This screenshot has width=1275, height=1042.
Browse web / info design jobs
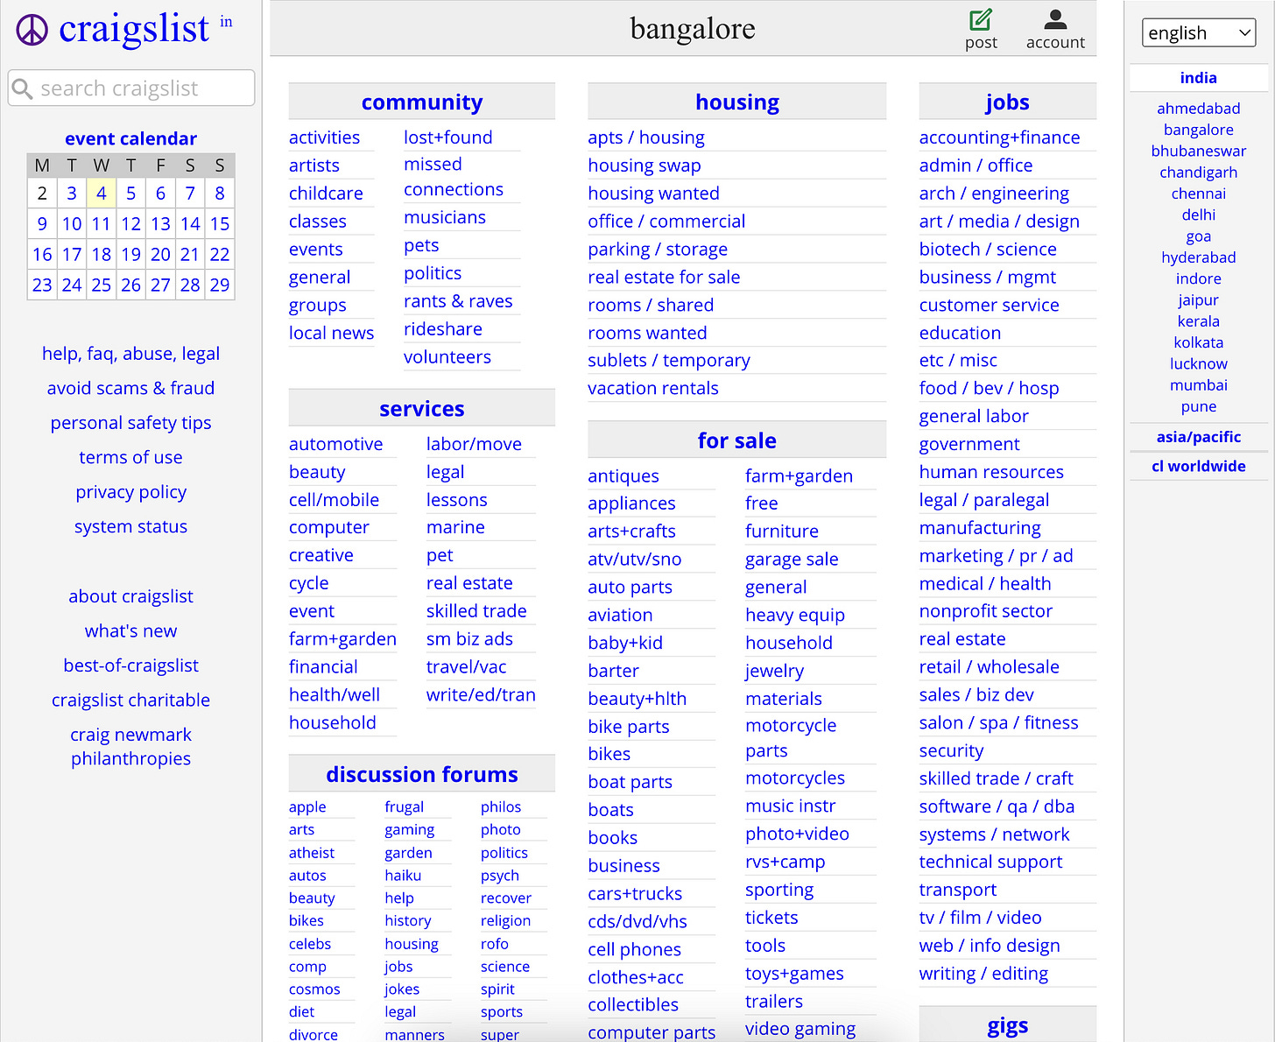tap(990, 946)
